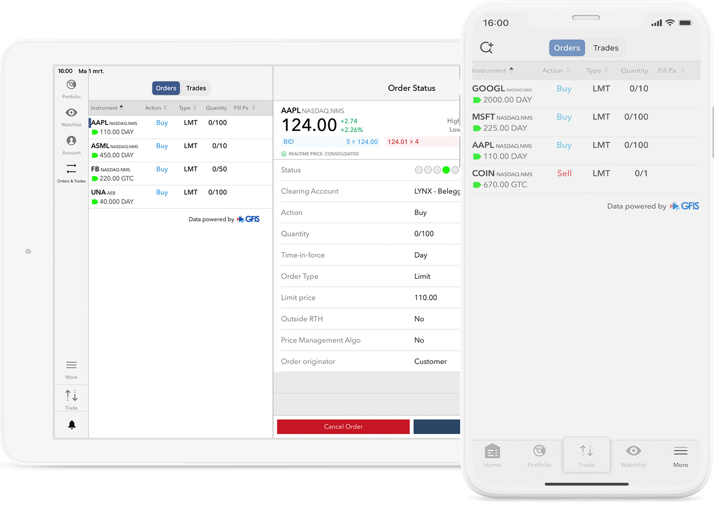The height and width of the screenshot is (511, 719).
Task: Go to Portfolio in the phone bottom bar
Action: (539, 455)
